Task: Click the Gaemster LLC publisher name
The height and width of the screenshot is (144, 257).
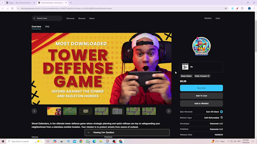Action: (216, 129)
